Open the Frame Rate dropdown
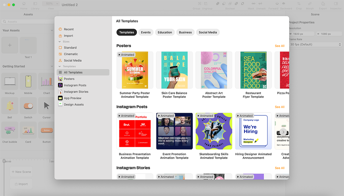The image size is (344, 196). (x=315, y=44)
